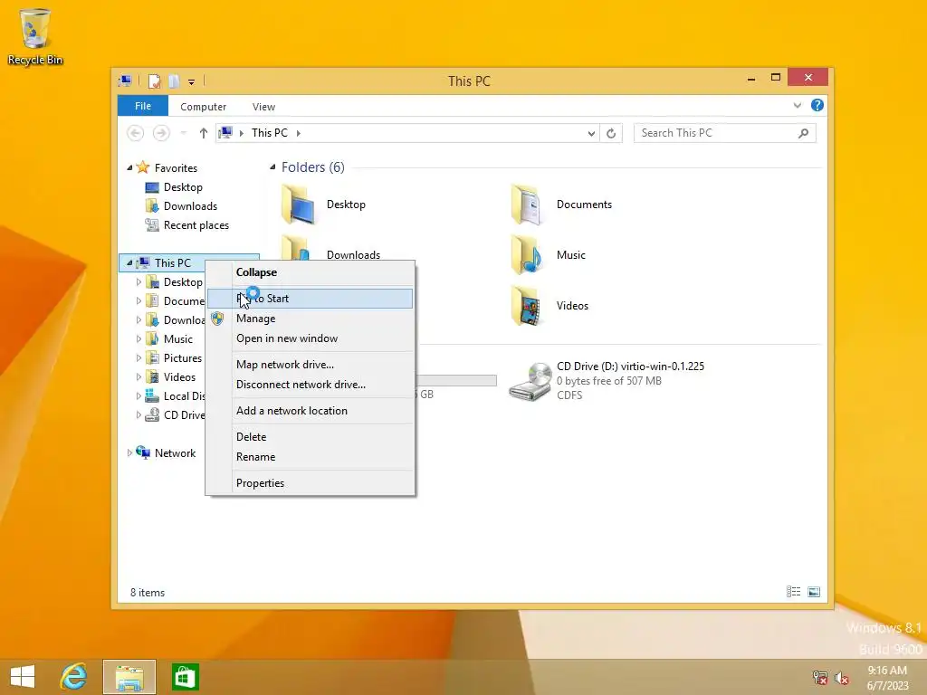Select Pictures in the navigation tree

[x=182, y=358]
